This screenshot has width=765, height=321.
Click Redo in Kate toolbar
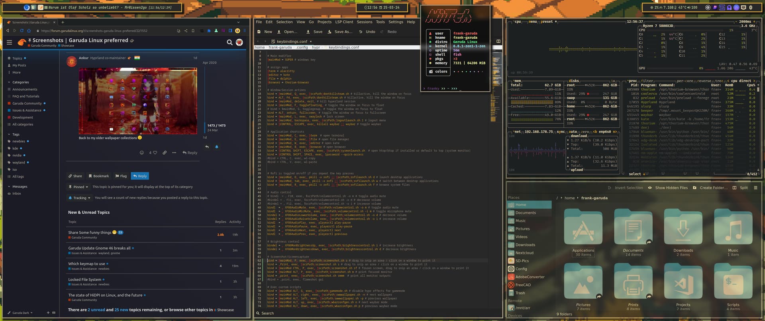pyautogui.click(x=388, y=32)
